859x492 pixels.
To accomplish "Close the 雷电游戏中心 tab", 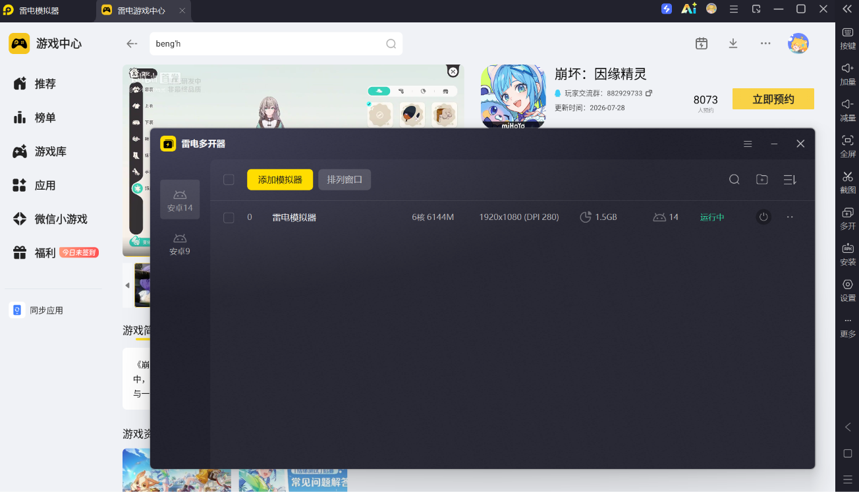I will coord(182,11).
